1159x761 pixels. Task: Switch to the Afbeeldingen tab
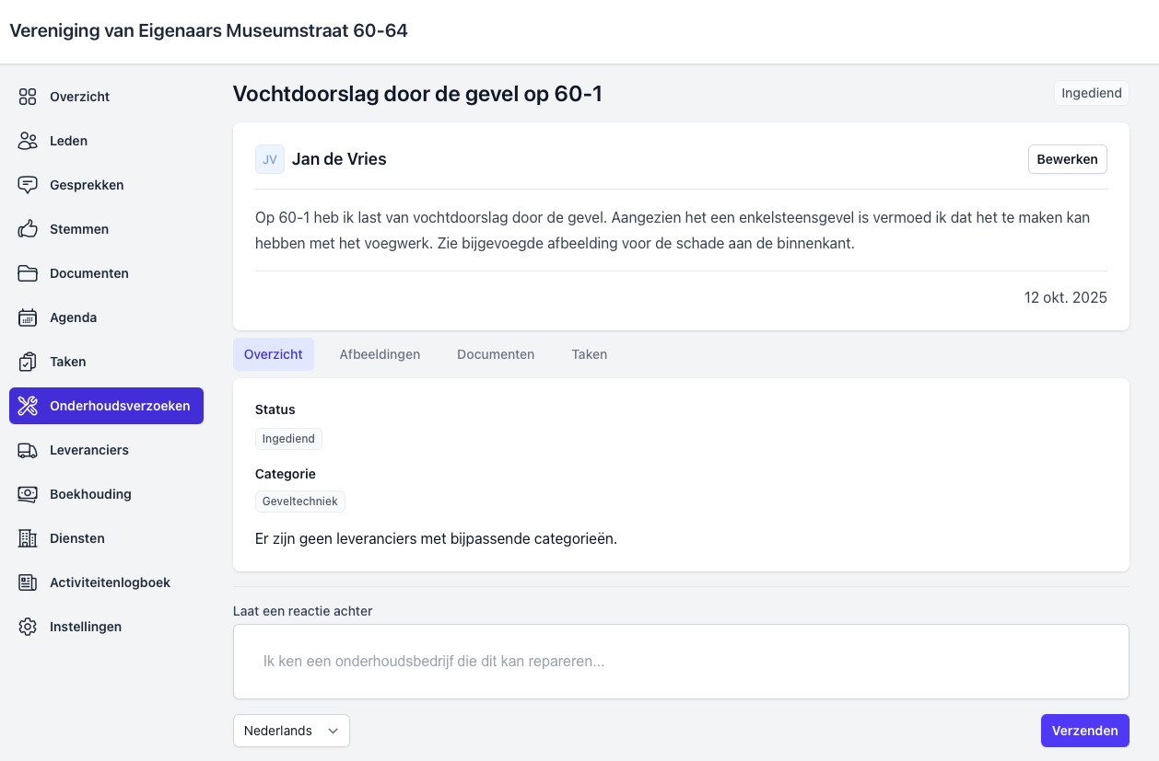[x=380, y=354]
